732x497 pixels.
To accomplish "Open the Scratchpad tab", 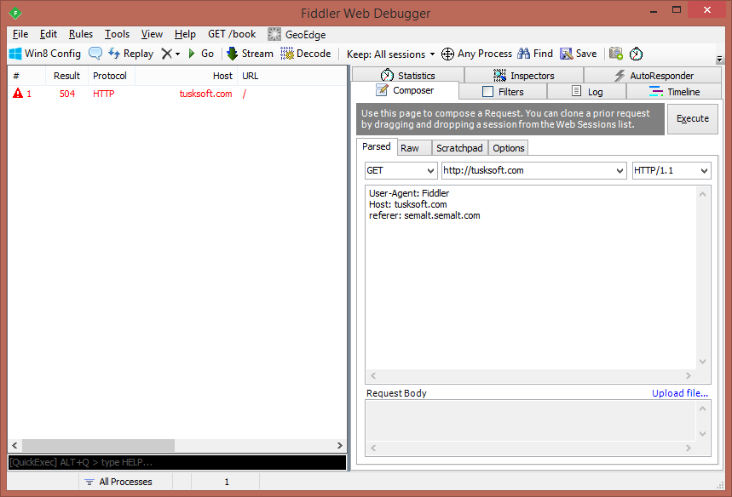I will click(459, 148).
